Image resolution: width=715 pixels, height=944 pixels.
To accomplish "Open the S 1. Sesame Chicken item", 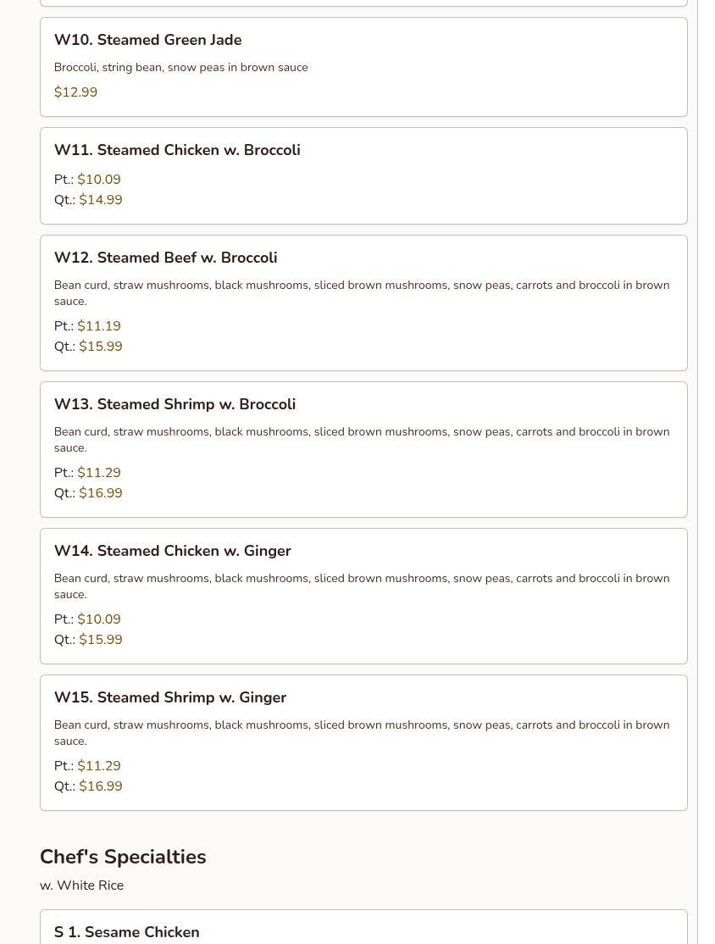I will (127, 932).
